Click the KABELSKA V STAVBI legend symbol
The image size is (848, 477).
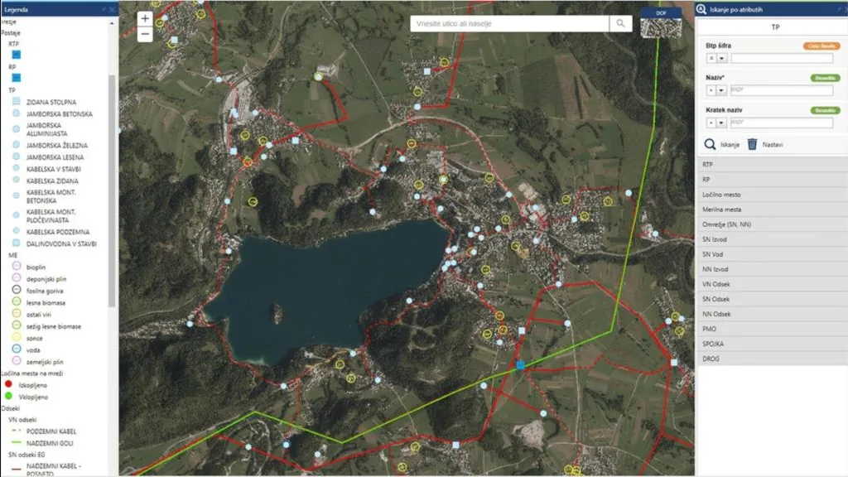tap(17, 168)
